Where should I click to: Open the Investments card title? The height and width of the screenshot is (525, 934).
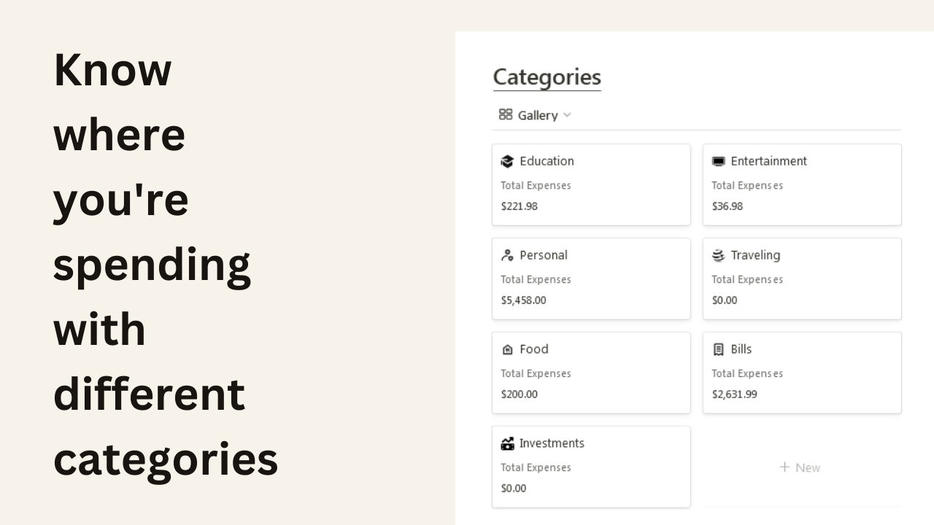[x=552, y=443]
